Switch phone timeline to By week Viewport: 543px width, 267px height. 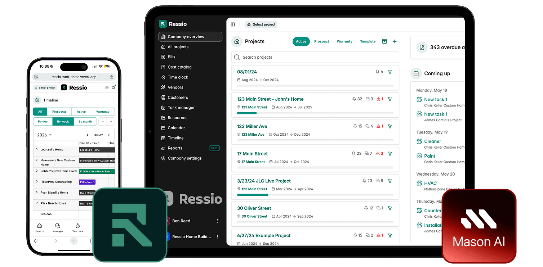pos(63,122)
